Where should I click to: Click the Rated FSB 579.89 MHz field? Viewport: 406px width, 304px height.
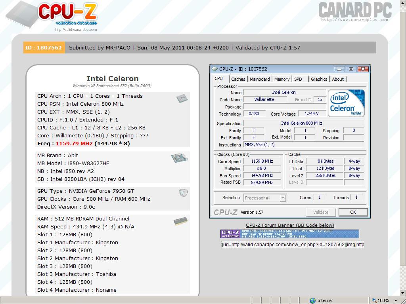pyautogui.click(x=262, y=182)
